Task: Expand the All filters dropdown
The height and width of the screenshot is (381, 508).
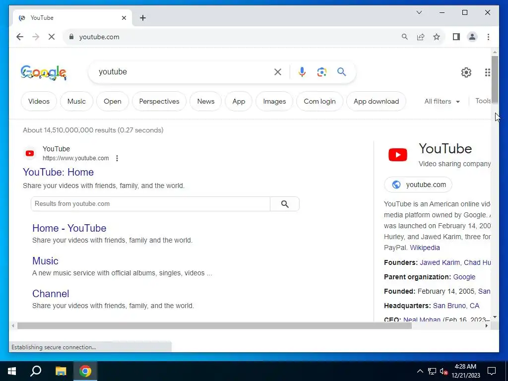Action: 442,101
